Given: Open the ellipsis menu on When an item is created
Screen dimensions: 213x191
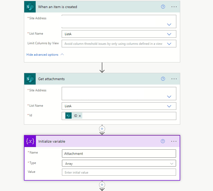Looking at the screenshot, I should (174, 7).
